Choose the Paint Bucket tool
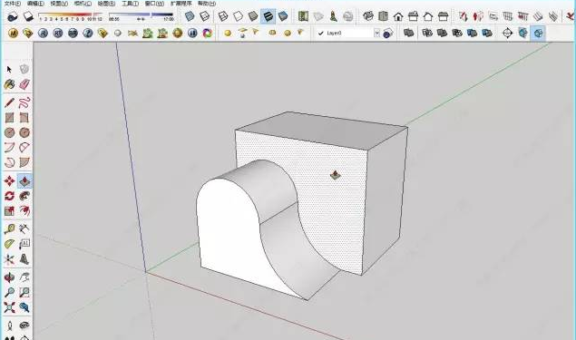 pyautogui.click(x=10, y=84)
